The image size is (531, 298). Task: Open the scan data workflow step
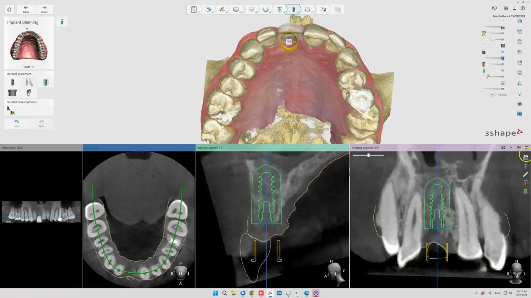click(x=208, y=9)
